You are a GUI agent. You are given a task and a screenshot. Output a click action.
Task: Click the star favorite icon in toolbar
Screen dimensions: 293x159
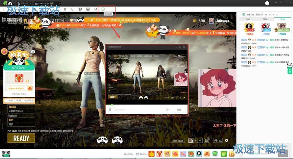[65, 9]
